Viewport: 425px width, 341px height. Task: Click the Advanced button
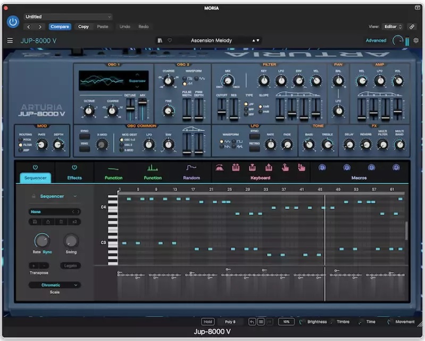click(x=376, y=40)
